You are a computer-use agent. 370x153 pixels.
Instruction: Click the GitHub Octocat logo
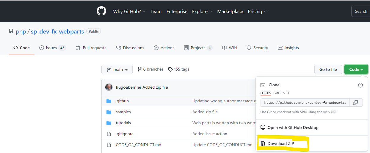coord(101,11)
